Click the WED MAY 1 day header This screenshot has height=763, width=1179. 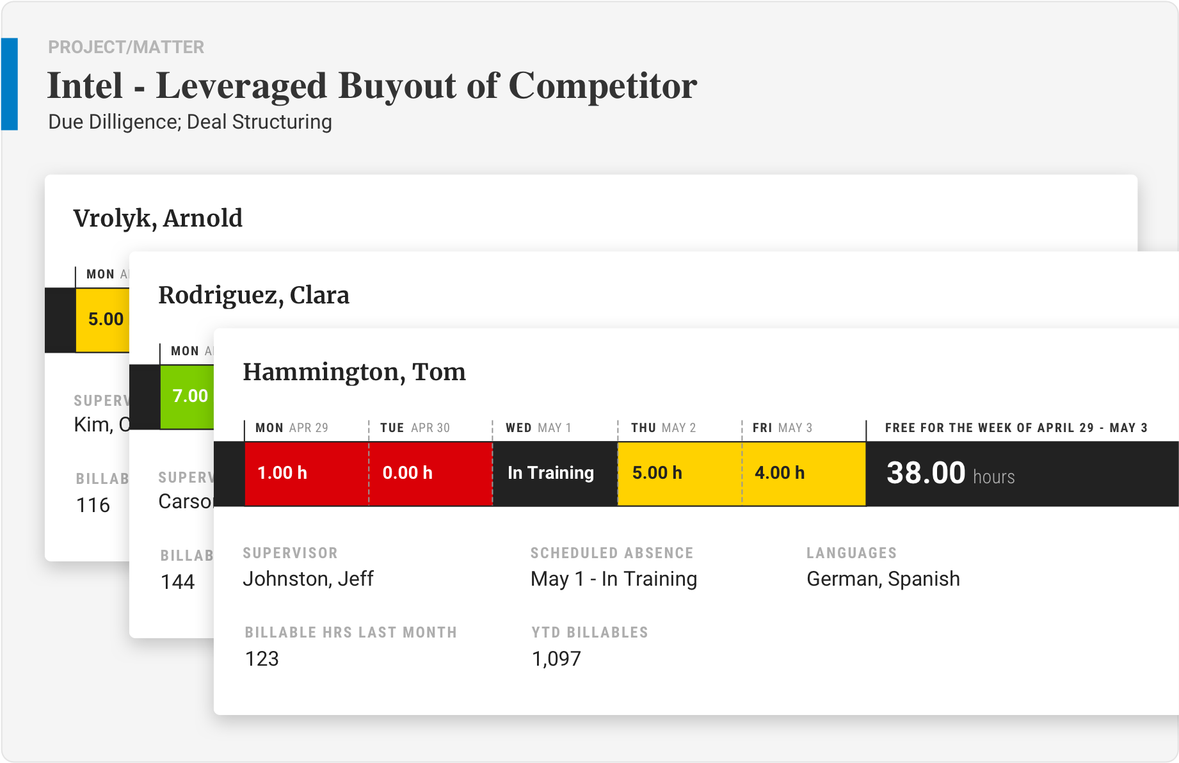(x=538, y=428)
